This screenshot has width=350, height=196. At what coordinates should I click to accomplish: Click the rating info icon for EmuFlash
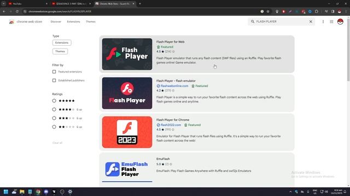171,164
